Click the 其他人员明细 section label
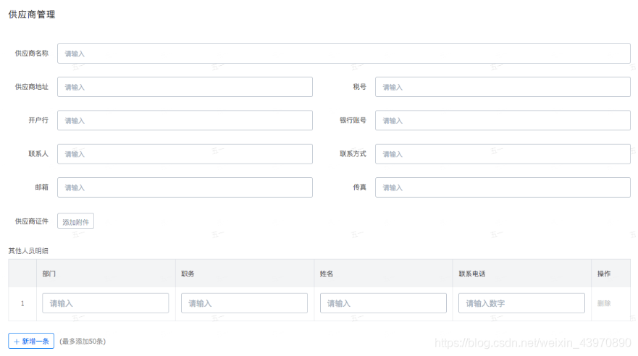 point(28,251)
